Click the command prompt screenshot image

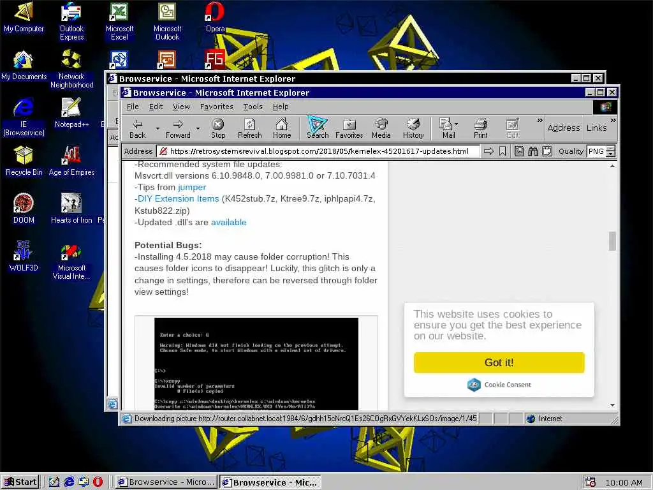(256, 364)
